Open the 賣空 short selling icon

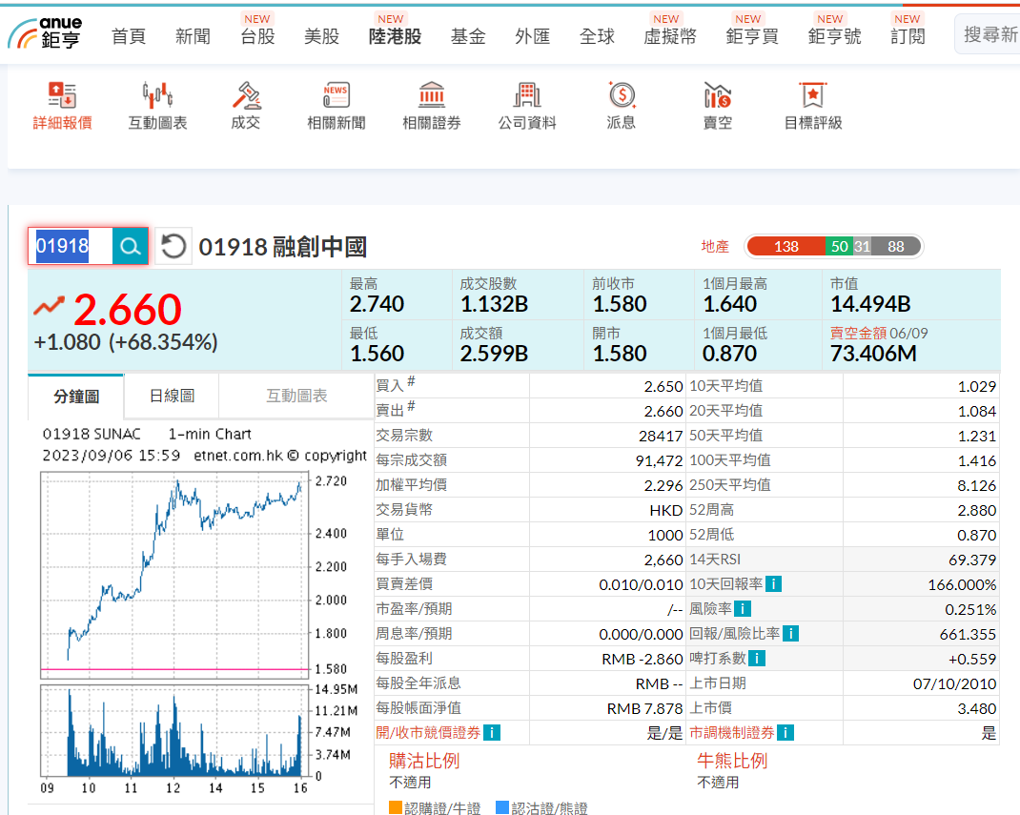717,95
